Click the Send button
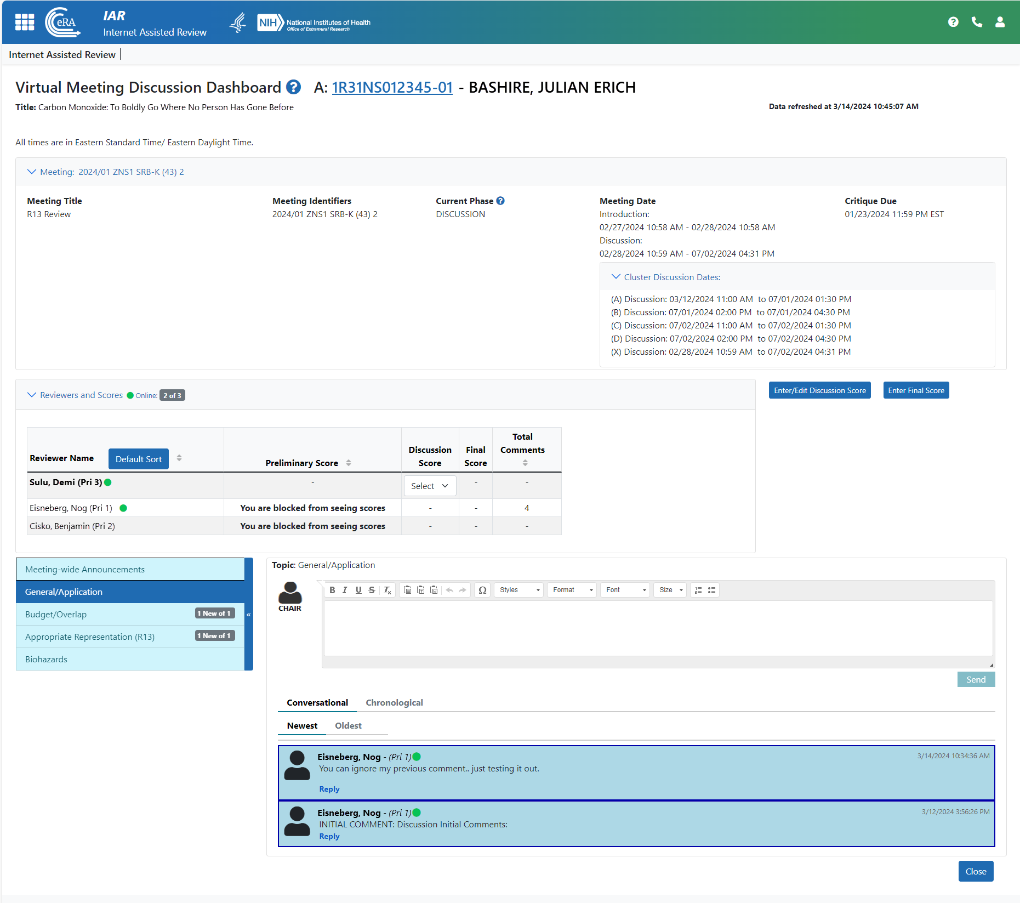Image resolution: width=1020 pixels, height=903 pixels. [976, 679]
